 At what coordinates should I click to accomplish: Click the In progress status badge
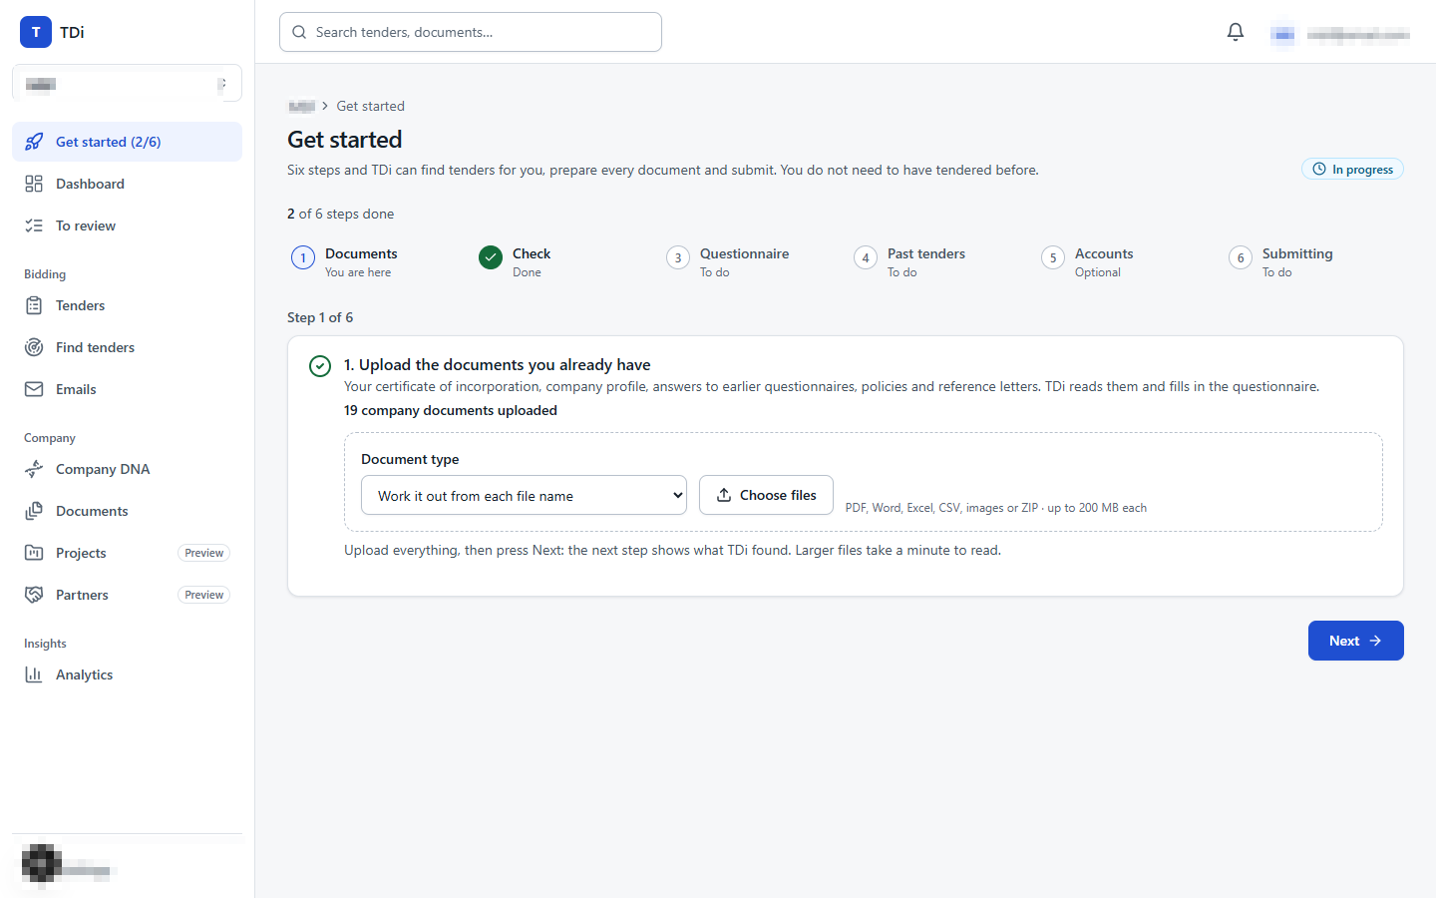tap(1352, 169)
